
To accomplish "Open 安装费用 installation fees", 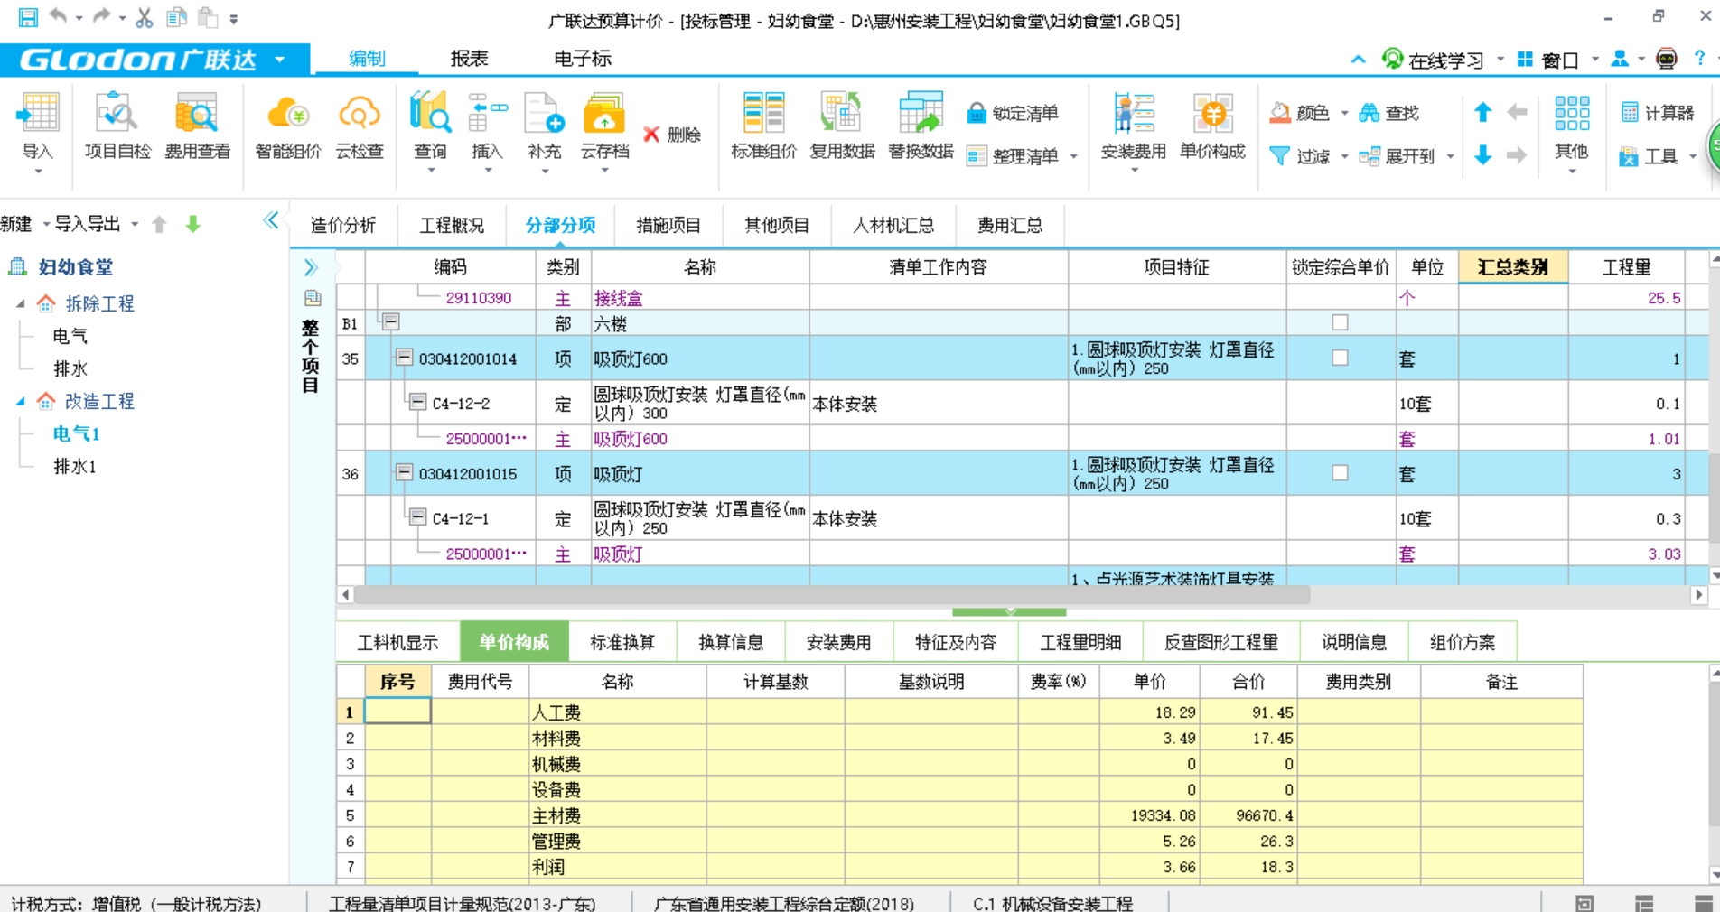I will [x=1133, y=127].
